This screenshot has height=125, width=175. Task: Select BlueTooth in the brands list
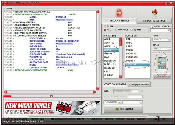tap(110, 68)
